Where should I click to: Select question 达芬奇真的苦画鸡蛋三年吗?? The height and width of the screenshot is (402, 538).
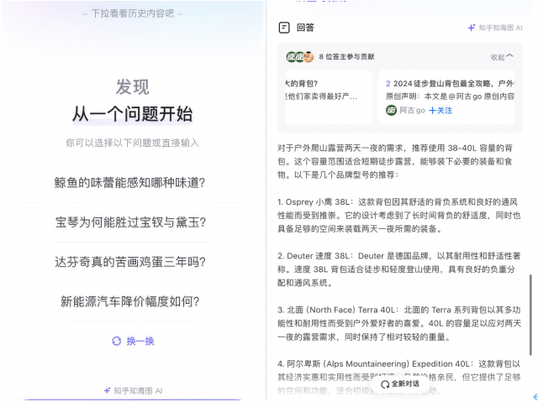130,262
